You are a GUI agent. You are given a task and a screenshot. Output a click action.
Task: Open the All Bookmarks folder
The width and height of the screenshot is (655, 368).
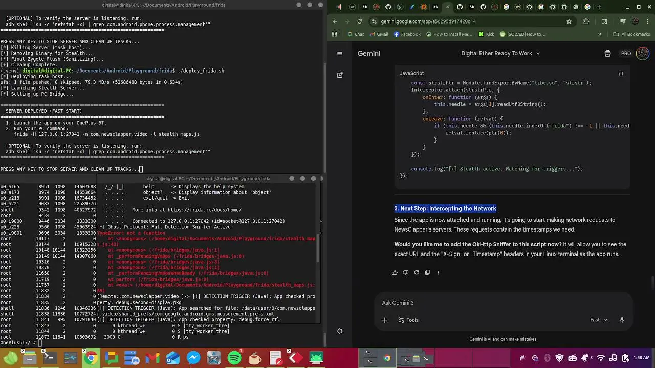[x=631, y=34]
